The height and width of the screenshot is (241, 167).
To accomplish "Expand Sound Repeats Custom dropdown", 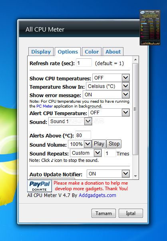I will pos(86,153).
